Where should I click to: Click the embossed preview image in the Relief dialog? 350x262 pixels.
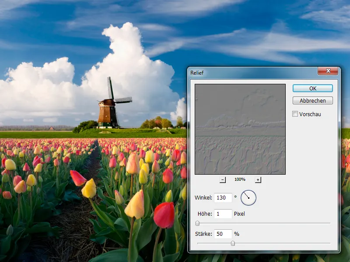coord(240,129)
